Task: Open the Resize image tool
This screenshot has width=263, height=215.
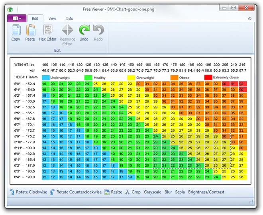Action: [x=113, y=192]
